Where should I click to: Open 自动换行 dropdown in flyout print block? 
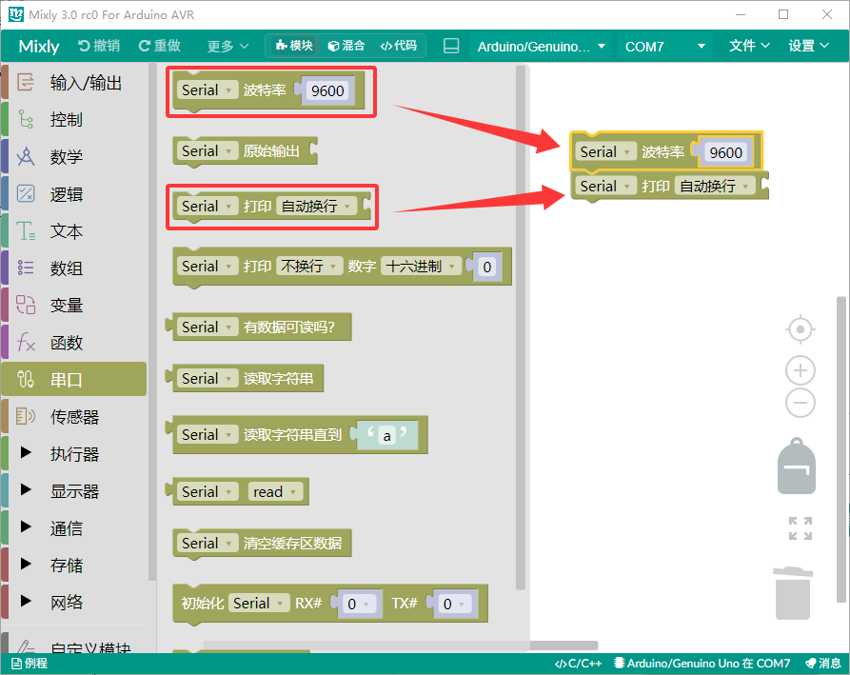[x=317, y=207]
